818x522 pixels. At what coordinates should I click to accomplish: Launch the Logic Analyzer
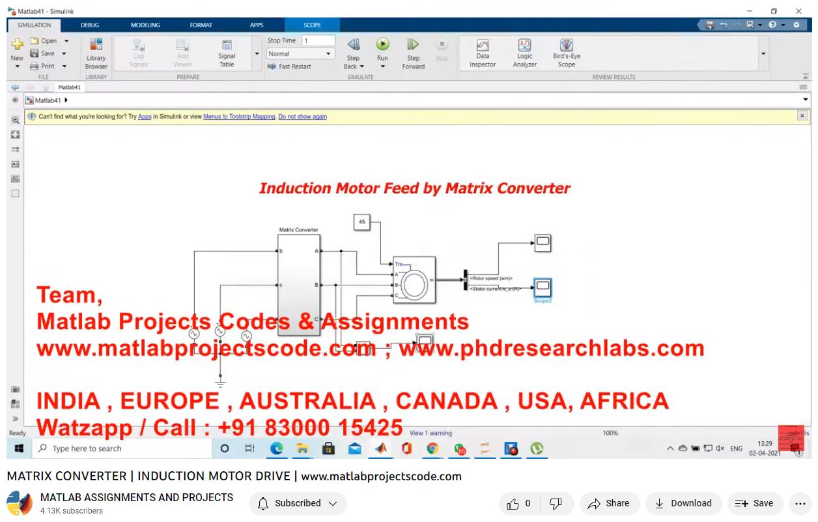click(x=524, y=53)
